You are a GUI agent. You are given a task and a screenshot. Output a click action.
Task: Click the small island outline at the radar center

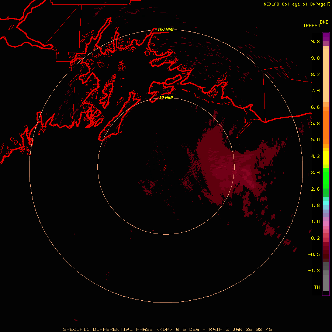coord(165,168)
